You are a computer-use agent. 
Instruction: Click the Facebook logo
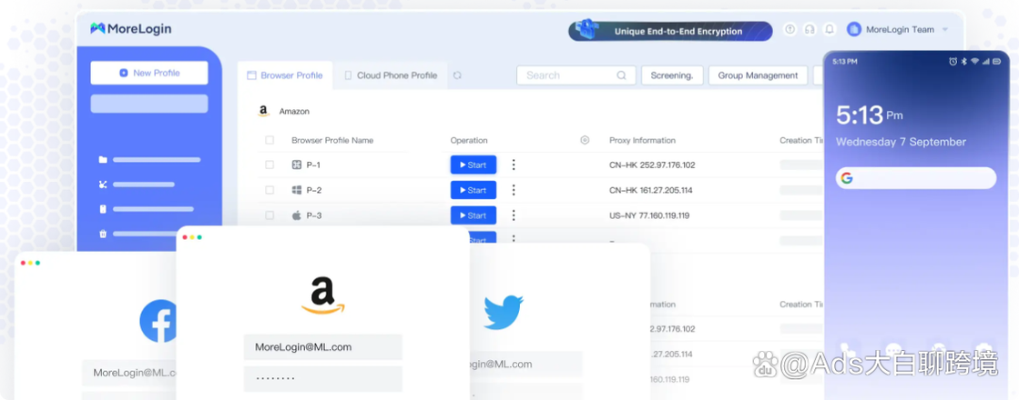click(158, 321)
